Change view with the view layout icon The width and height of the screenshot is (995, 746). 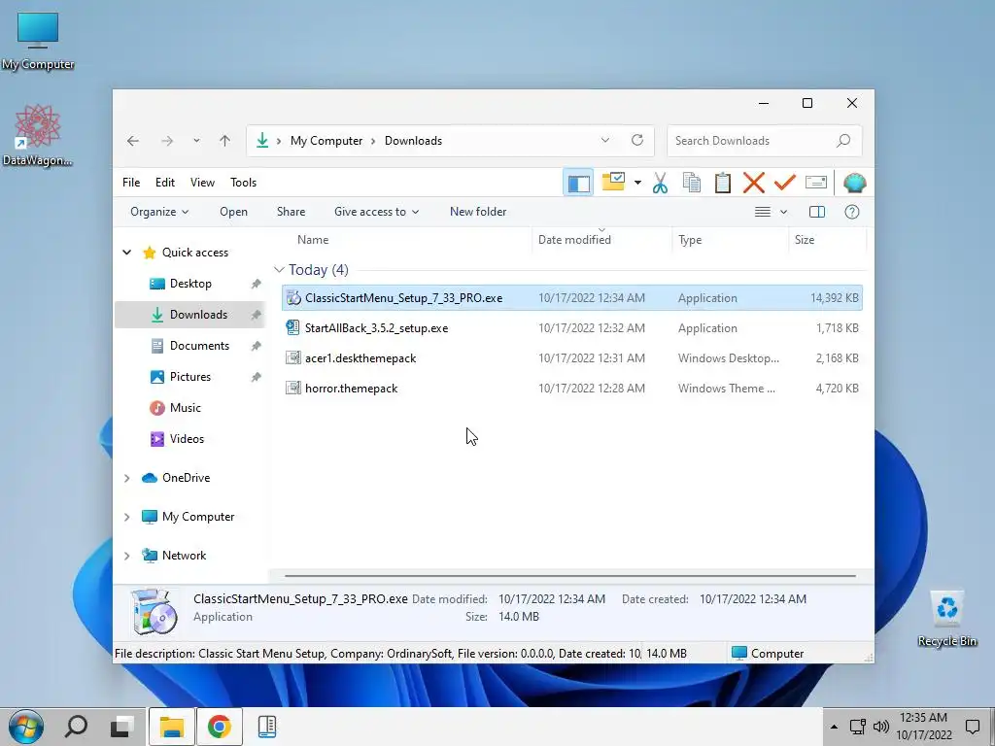pyautogui.click(x=762, y=212)
